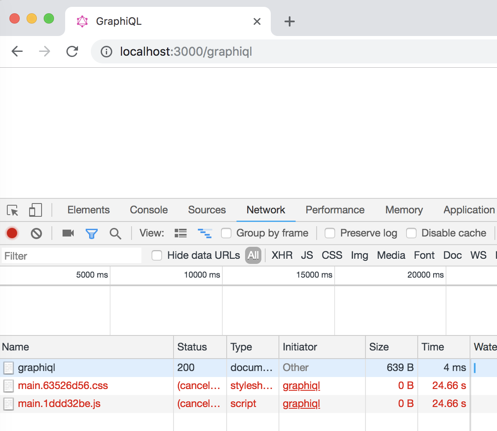Image resolution: width=497 pixels, height=431 pixels.
Task: Check Hide data URLs
Action: tap(157, 255)
